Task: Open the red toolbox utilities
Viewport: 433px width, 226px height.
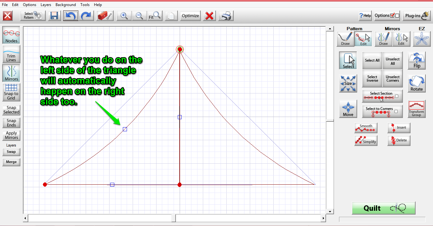Action: (105, 16)
